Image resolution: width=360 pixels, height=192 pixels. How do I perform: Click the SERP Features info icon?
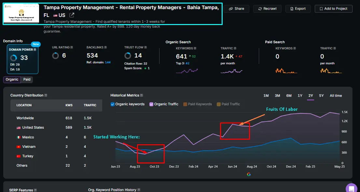pos(35,190)
